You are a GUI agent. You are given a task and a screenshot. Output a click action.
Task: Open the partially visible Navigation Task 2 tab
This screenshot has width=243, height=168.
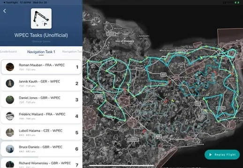pyautogui.click(x=72, y=51)
